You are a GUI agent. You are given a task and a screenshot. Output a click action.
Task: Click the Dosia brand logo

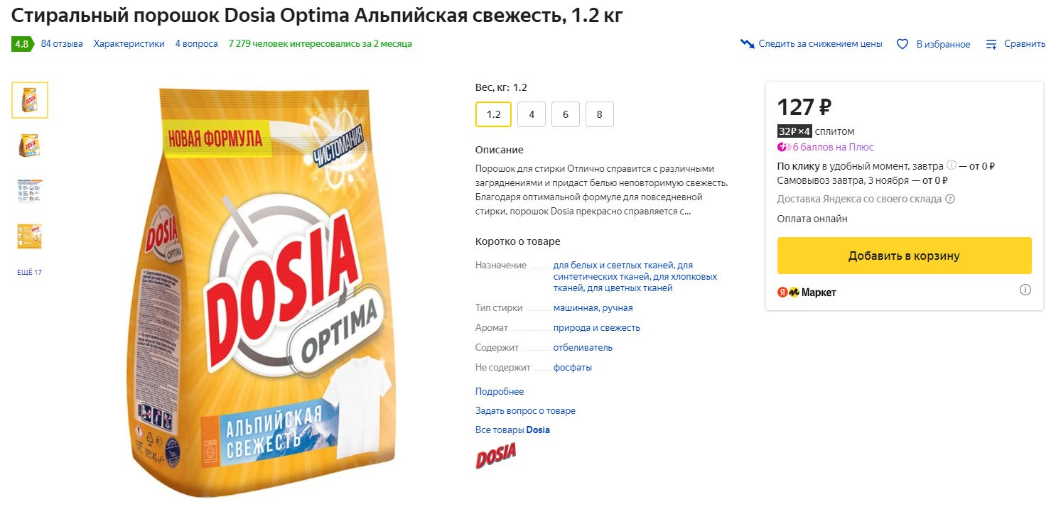pyautogui.click(x=495, y=455)
